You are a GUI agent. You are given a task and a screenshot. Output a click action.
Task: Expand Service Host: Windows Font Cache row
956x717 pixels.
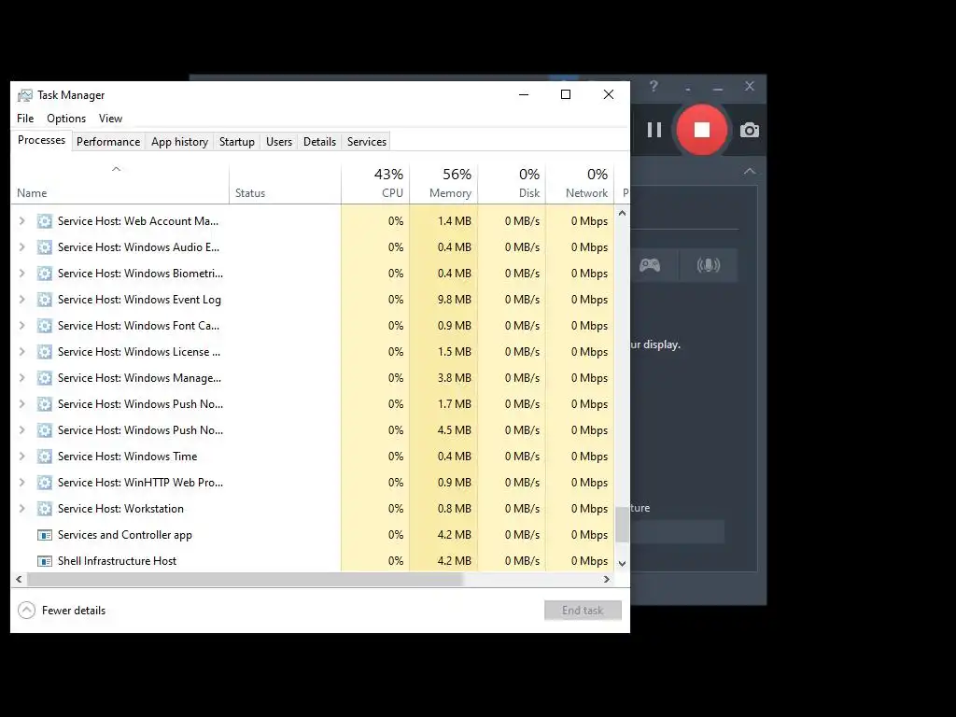pos(22,326)
